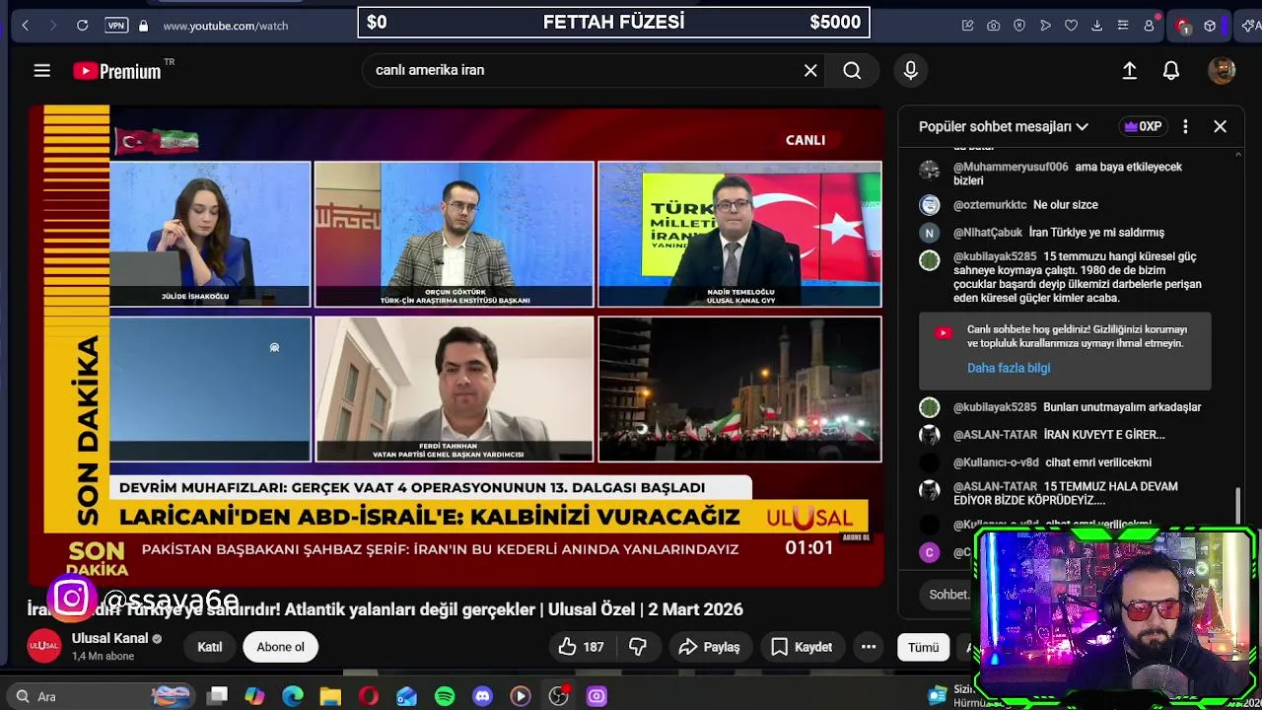Viewport: 1262px width, 710px height.
Task: Open the YouTube hamburger guide menu
Action: 41,70
